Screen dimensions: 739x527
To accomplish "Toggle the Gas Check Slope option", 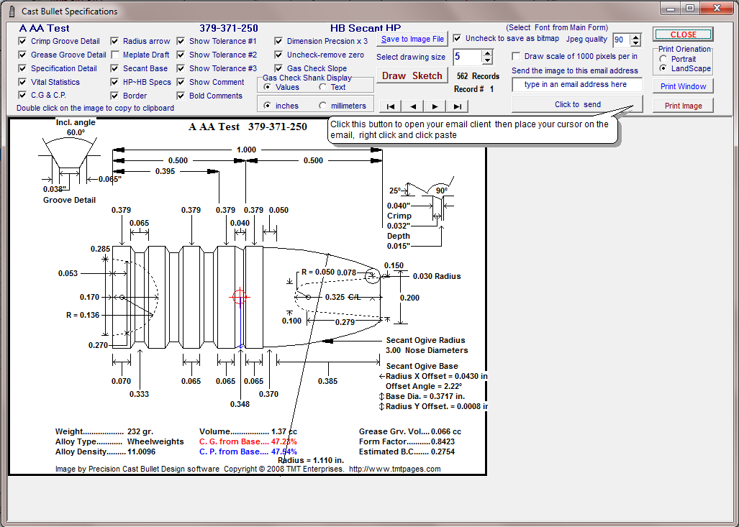I will (x=278, y=68).
